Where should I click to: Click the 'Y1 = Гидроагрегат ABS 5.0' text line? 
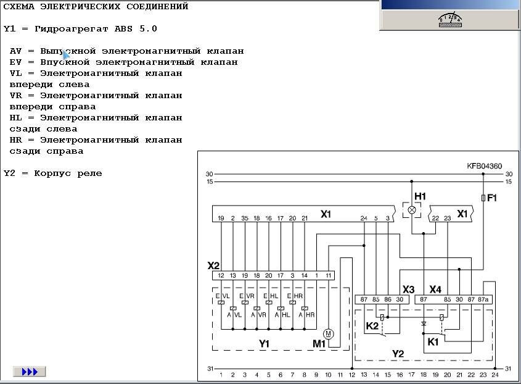80,28
